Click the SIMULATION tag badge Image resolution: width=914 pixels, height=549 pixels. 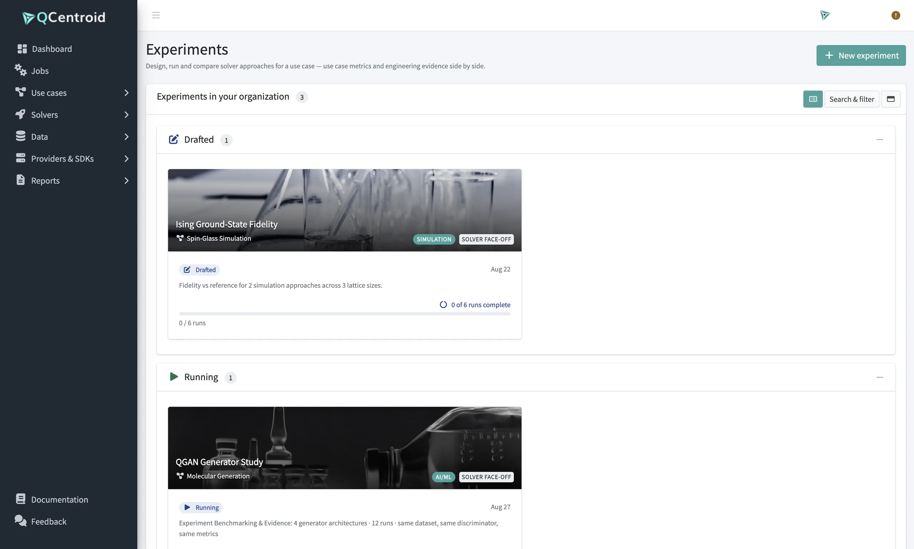coord(434,239)
